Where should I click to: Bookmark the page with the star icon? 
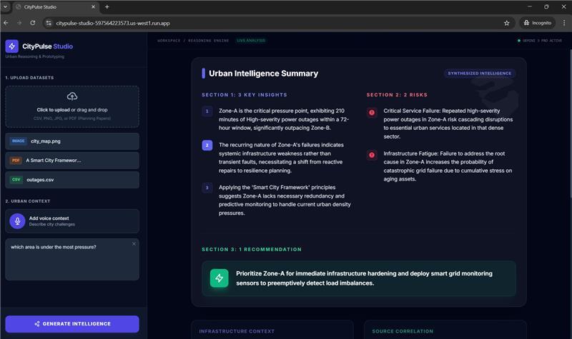506,23
